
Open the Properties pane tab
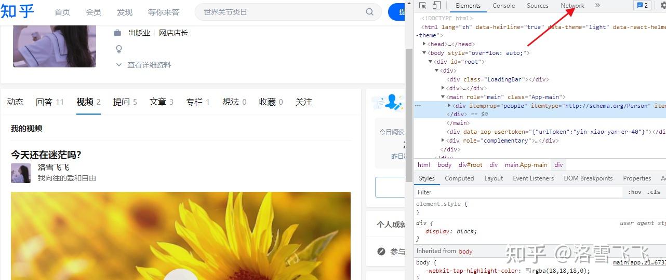point(637,178)
